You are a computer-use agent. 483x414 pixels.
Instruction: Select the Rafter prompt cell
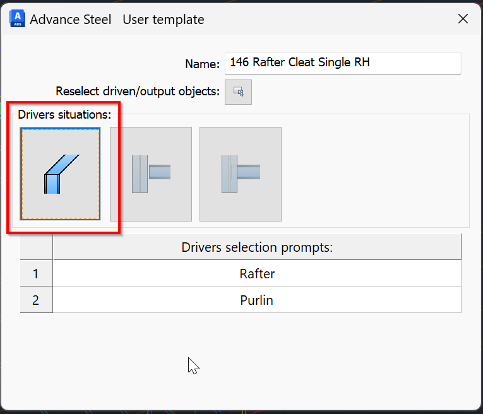[x=257, y=274]
